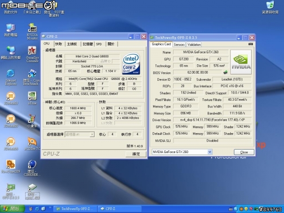
Task: Click the NVIDIA logo in GPU-Z
Action: tap(241, 62)
